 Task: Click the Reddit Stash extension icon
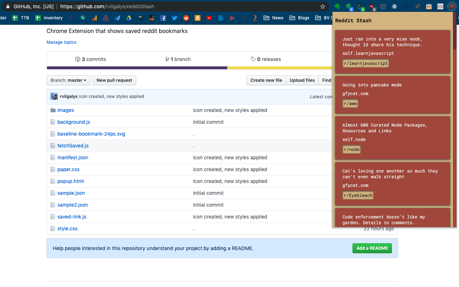click(x=451, y=6)
